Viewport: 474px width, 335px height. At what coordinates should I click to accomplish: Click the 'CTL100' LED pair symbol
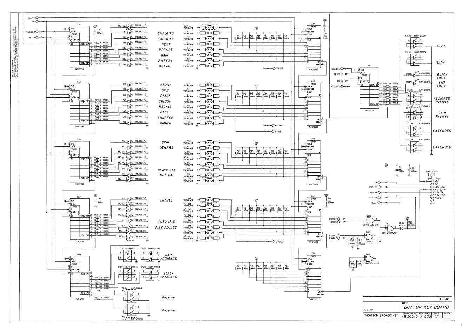click(415, 44)
